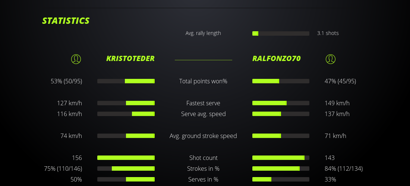410x186 pixels.
Task: Click the Avg. ground stroke speed label
Action: pyautogui.click(x=203, y=136)
